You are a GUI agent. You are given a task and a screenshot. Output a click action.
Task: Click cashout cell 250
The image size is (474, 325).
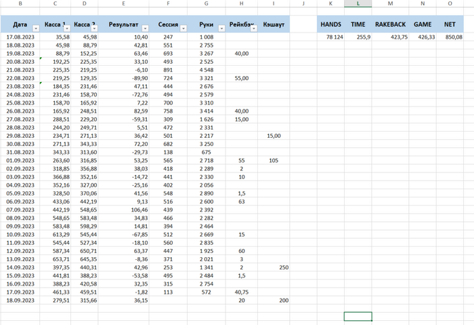click(274, 267)
